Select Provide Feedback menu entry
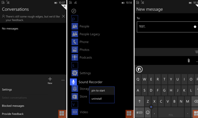 point(13,114)
